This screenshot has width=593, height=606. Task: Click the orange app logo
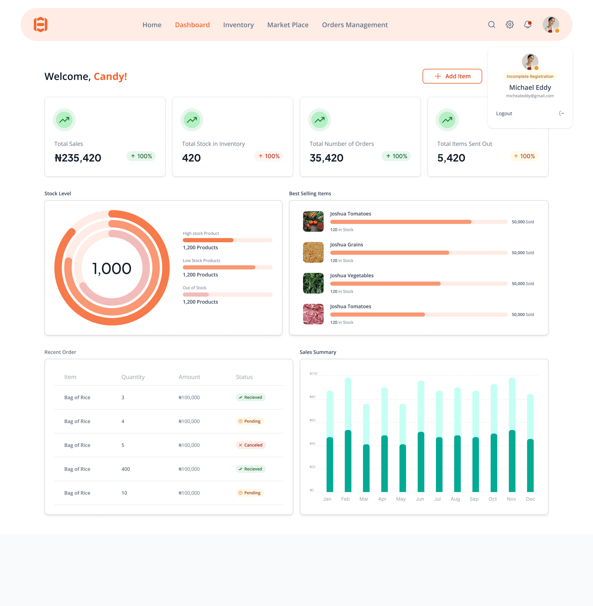[41, 25]
